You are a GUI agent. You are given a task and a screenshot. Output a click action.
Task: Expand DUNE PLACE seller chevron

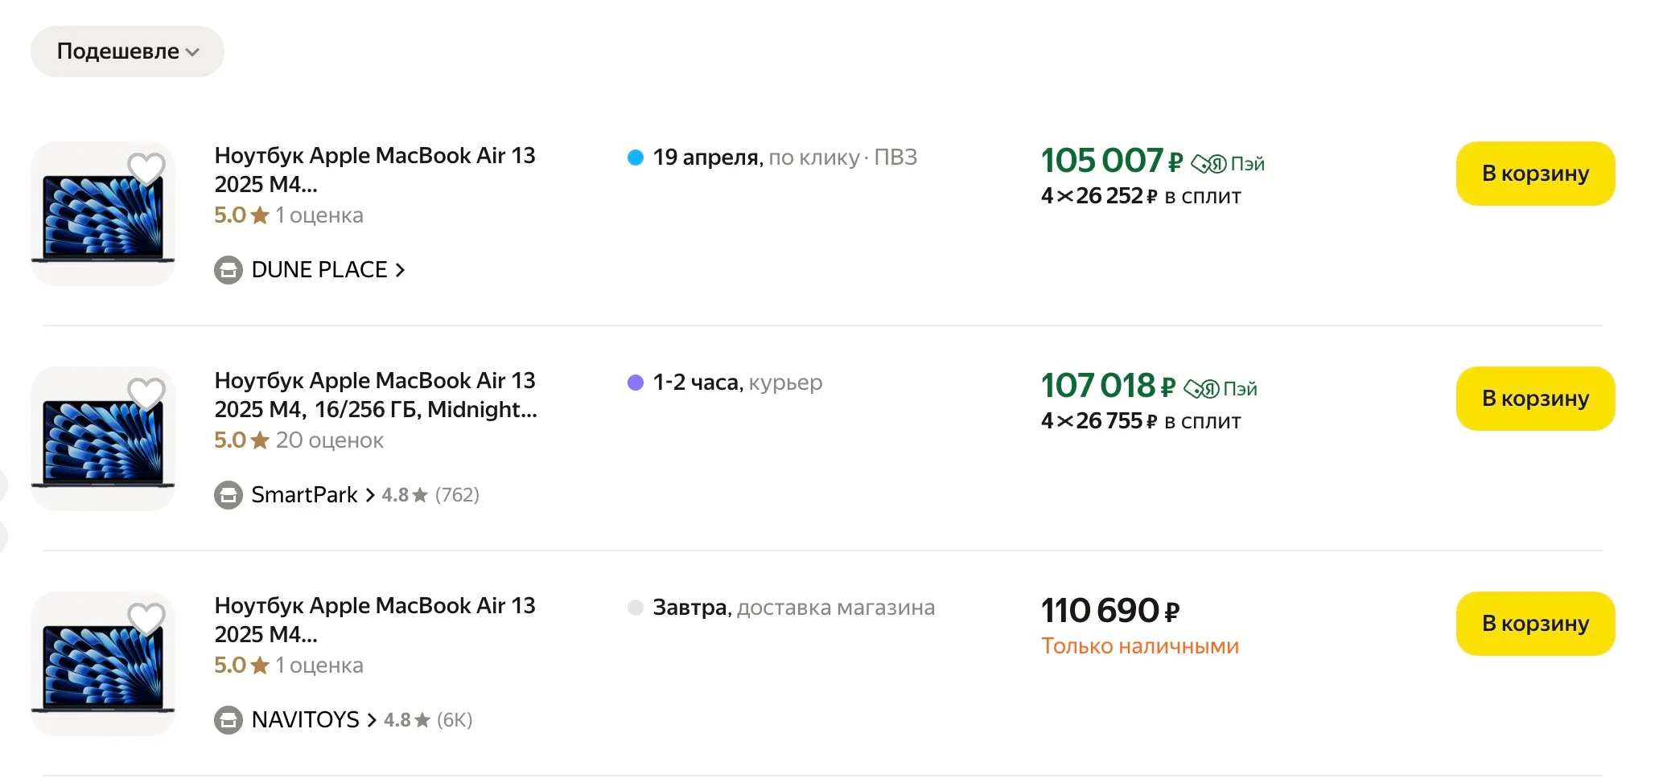pos(400,270)
